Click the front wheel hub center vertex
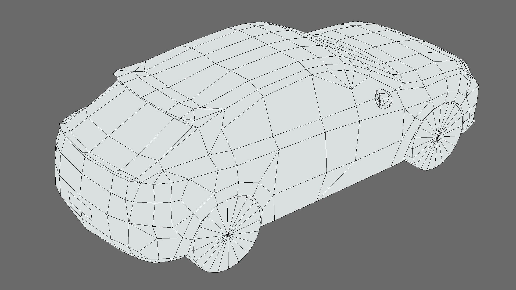This screenshot has width=516, height=290. [x=438, y=137]
